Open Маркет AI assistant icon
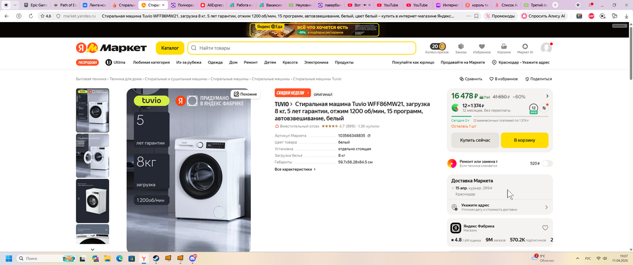This screenshot has width=633, height=265. point(525,48)
